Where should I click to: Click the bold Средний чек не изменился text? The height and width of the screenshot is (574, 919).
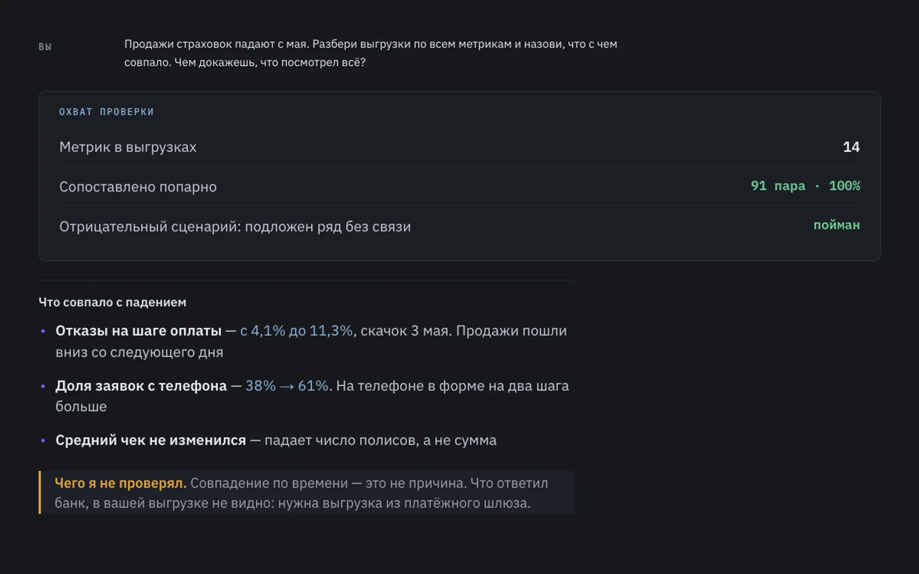pyautogui.click(x=150, y=440)
